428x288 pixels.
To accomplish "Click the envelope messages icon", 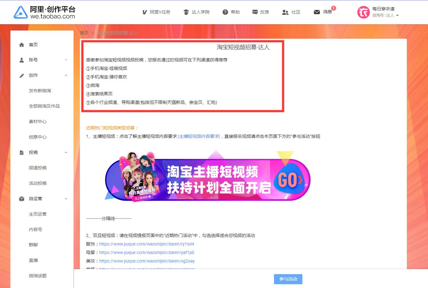I will coord(317,12).
